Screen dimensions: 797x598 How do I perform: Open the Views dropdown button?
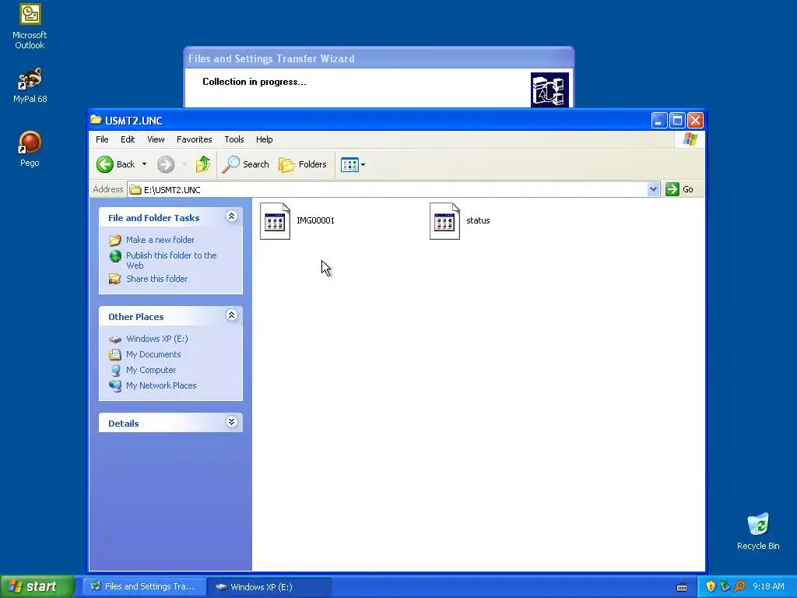click(353, 165)
